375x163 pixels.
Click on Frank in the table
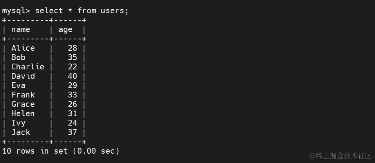[23, 95]
